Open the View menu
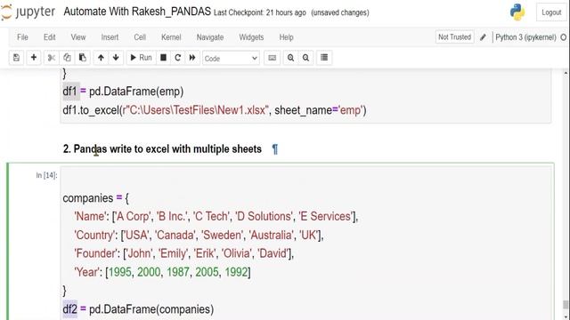Viewport: 570px width, 320px height. pos(78,37)
